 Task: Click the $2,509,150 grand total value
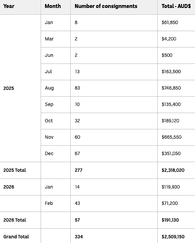(x=173, y=237)
